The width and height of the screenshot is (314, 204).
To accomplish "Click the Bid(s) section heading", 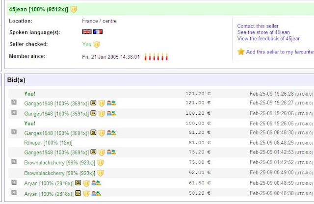I will coord(16,80).
